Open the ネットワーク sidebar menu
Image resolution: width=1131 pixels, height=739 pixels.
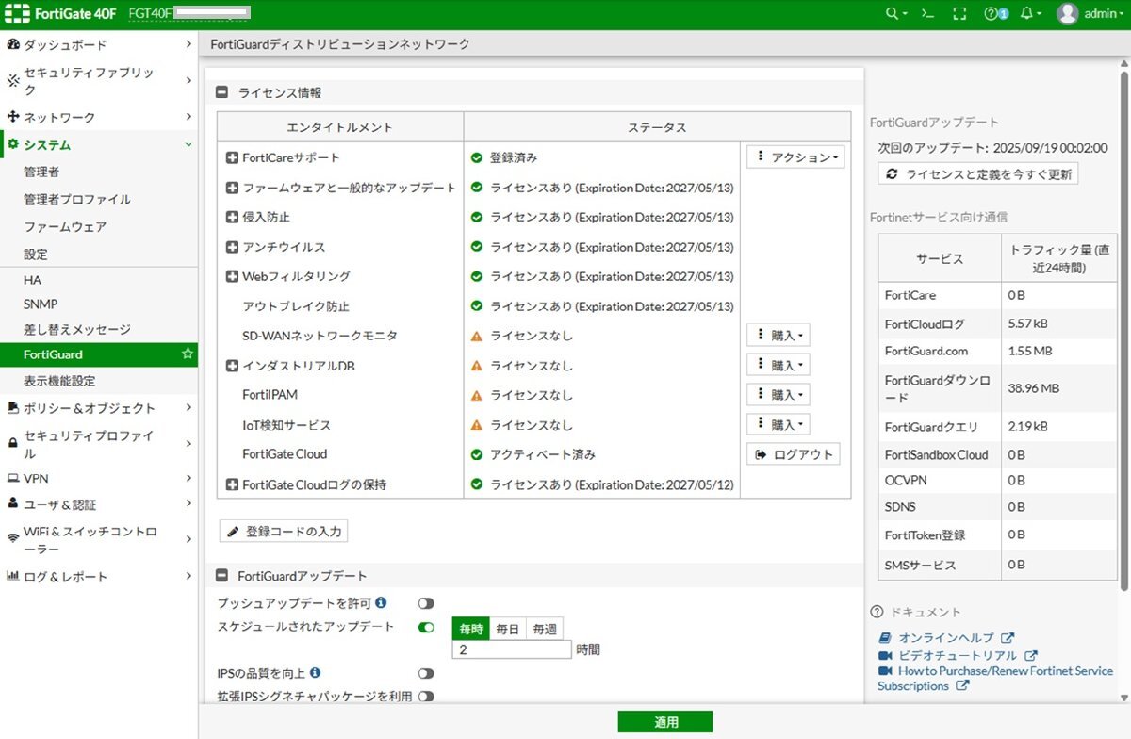(x=57, y=117)
